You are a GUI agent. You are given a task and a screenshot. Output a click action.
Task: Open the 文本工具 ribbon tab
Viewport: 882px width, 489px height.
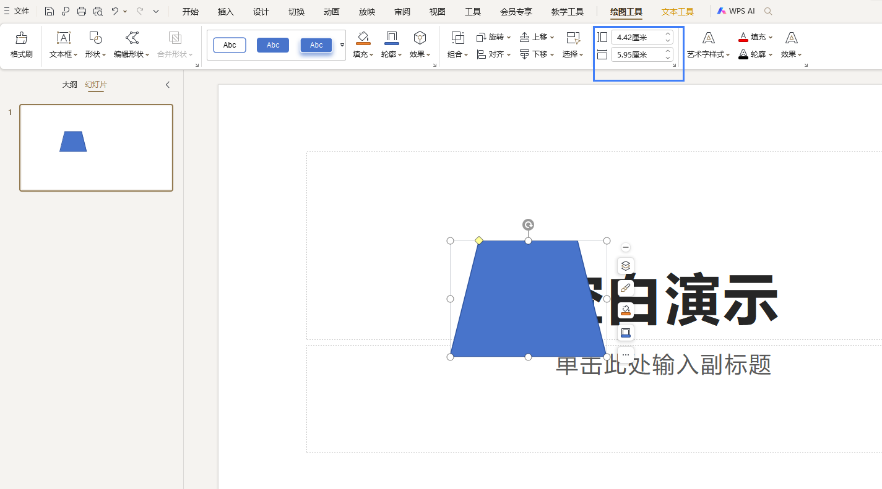tap(678, 12)
